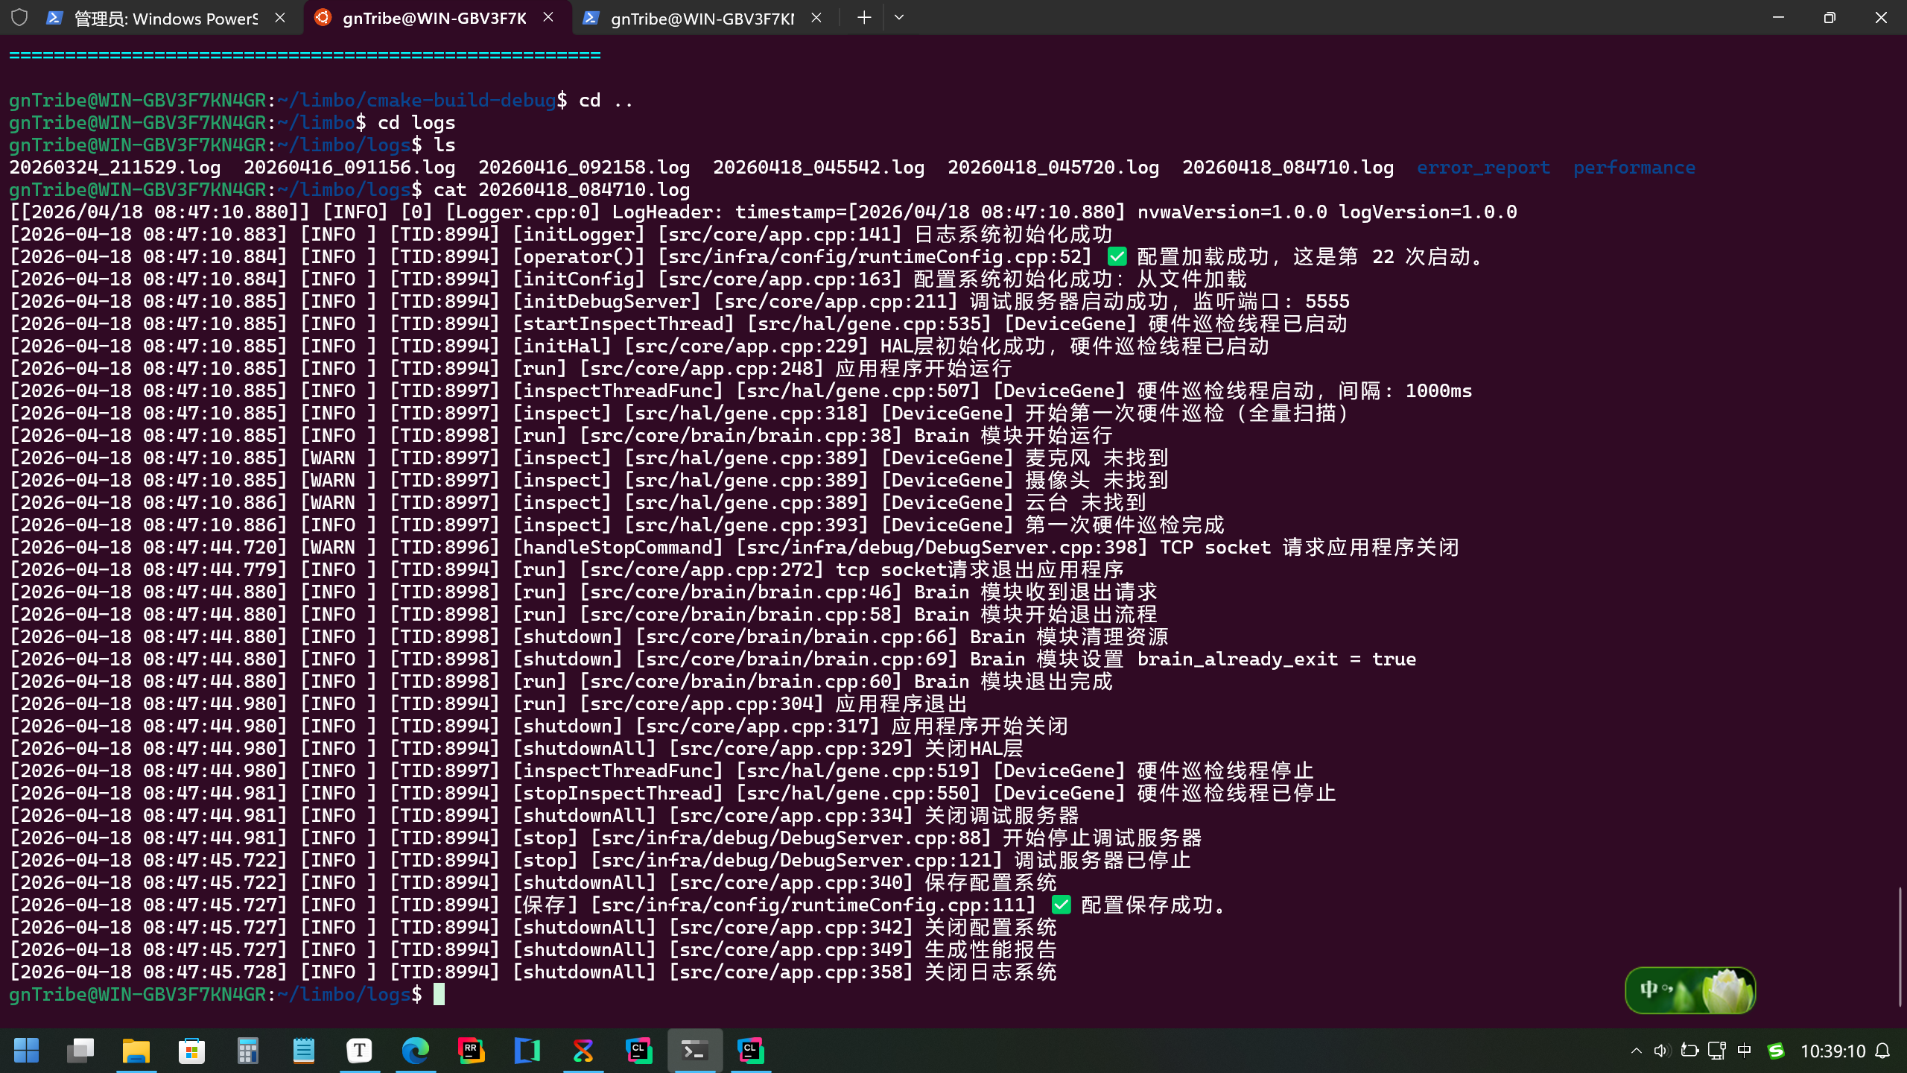Show hidden system tray icons
Screen dimensions: 1907x1073
pyautogui.click(x=1636, y=1051)
